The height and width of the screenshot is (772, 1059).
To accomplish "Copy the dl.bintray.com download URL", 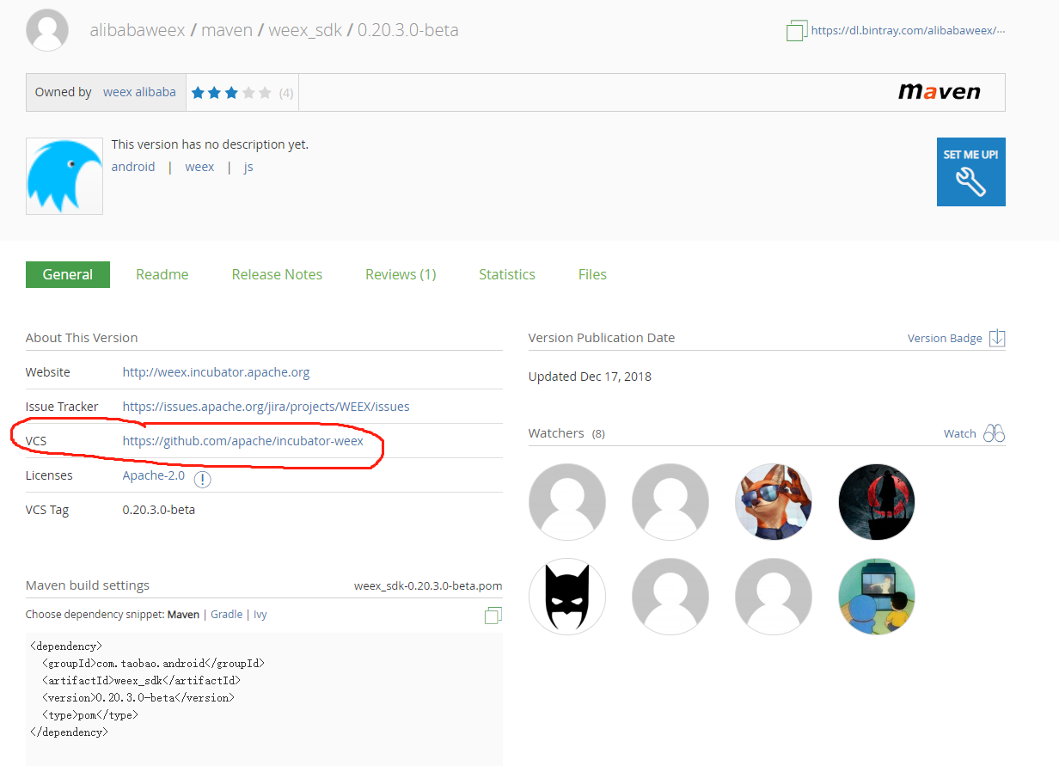I will (x=797, y=31).
